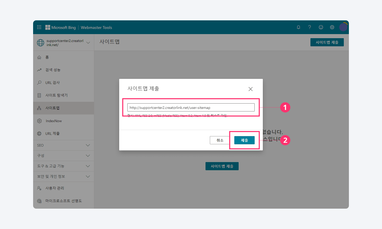Click the sitemap URL input field

(x=191, y=107)
